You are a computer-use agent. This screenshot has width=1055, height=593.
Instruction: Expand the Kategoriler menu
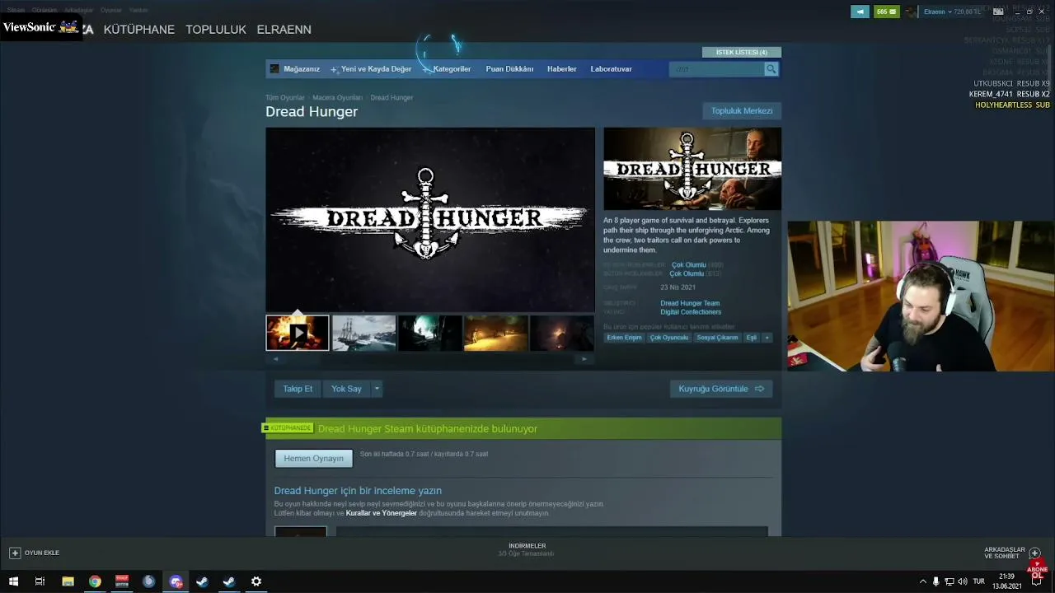point(447,69)
